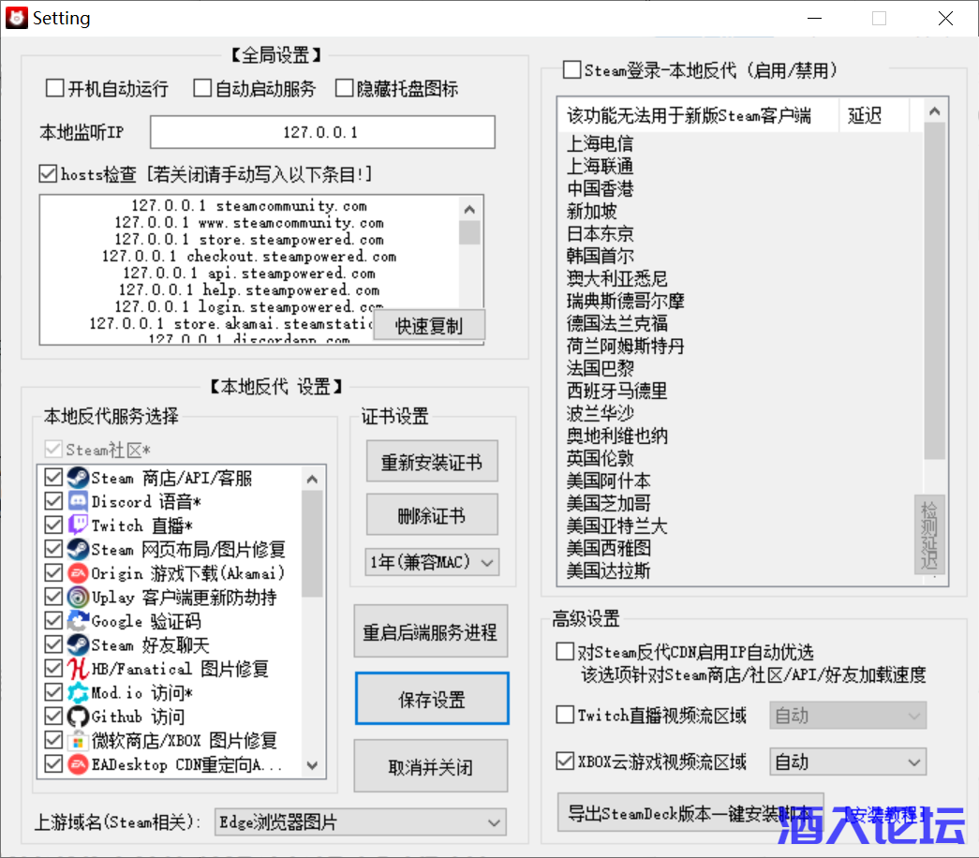Uncheck Discord 语音 service checkbox
The width and height of the screenshot is (979, 858).
[53, 501]
